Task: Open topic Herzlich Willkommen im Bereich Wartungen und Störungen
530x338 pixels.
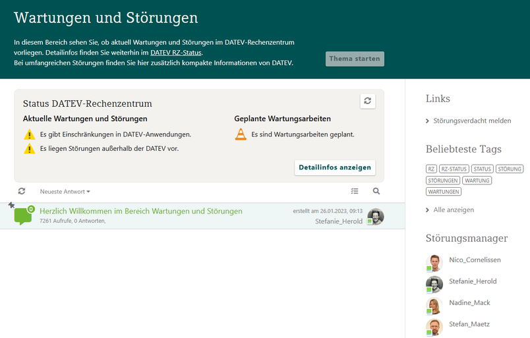Action: click(x=141, y=211)
